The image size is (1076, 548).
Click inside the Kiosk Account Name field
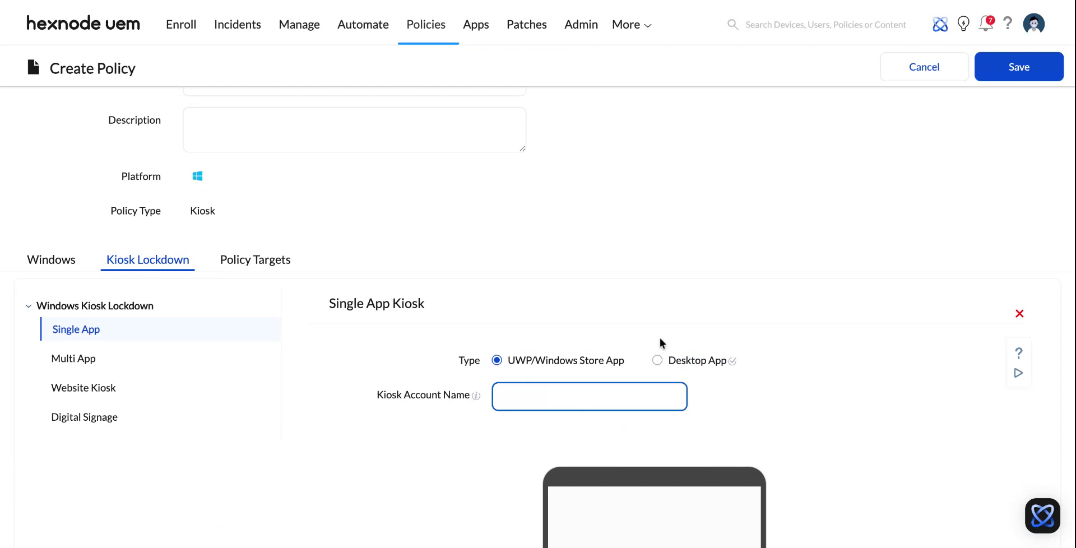tap(589, 396)
